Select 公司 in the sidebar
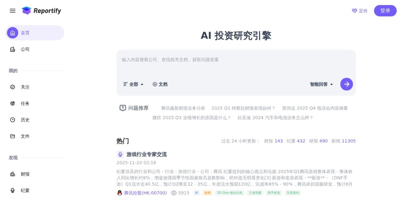 25,49
